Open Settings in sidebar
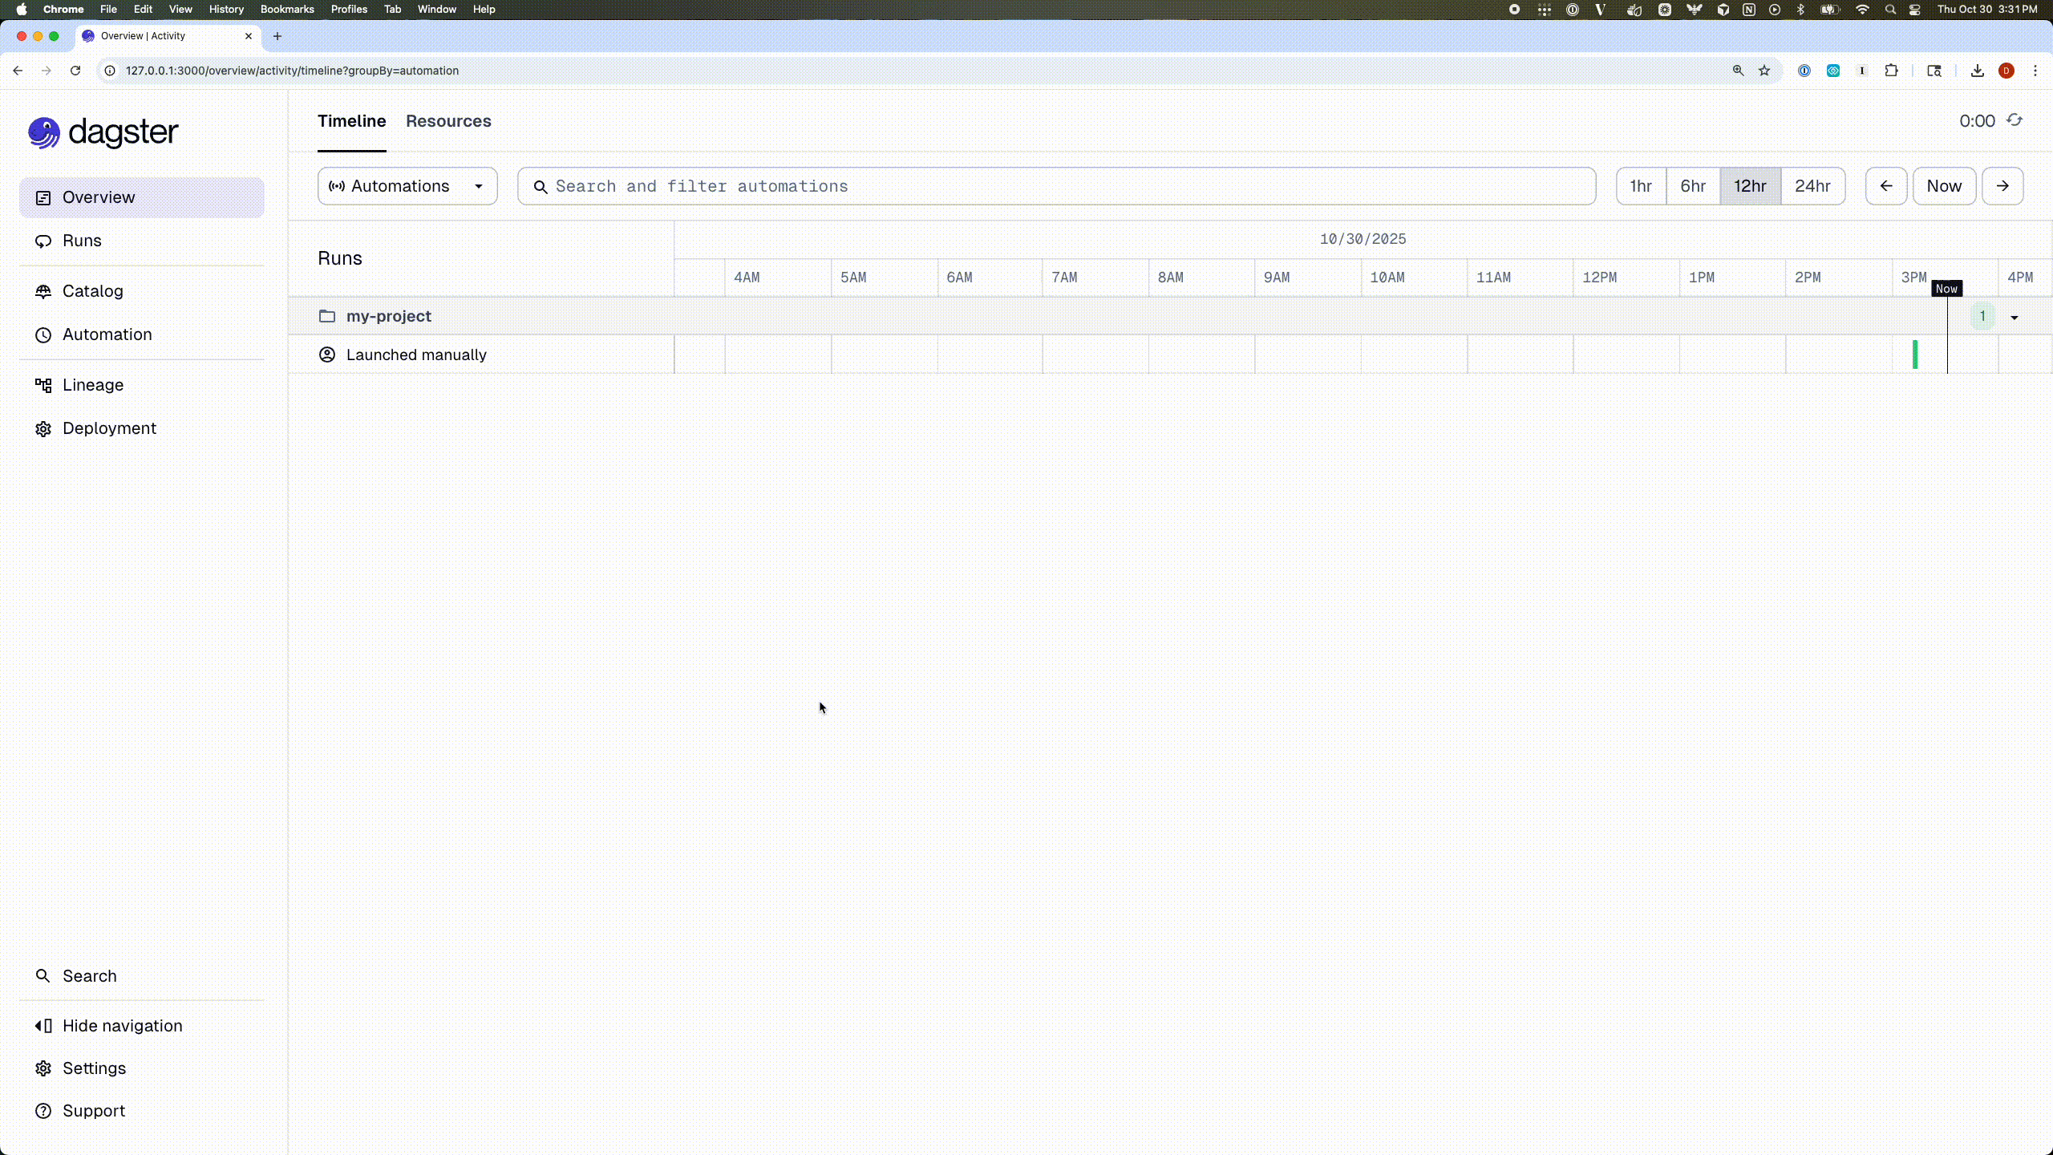 [x=94, y=1068]
